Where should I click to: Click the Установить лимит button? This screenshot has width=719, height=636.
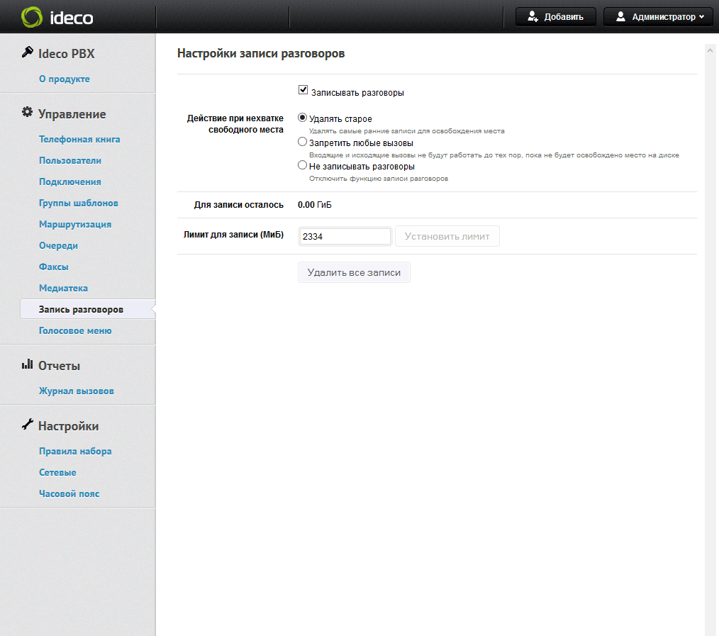pos(447,237)
